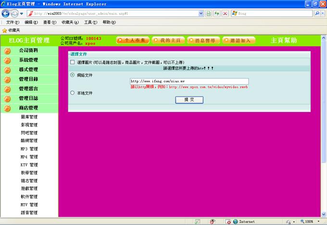Image resolution: width=327 pixels, height=225 pixels.
Task: Open the KTV 管理 sidebar link
Action: tap(29, 164)
